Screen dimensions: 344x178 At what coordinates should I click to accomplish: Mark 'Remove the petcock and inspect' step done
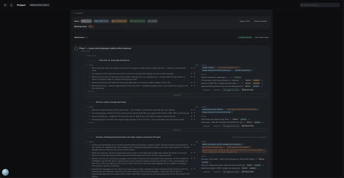tap(89, 83)
